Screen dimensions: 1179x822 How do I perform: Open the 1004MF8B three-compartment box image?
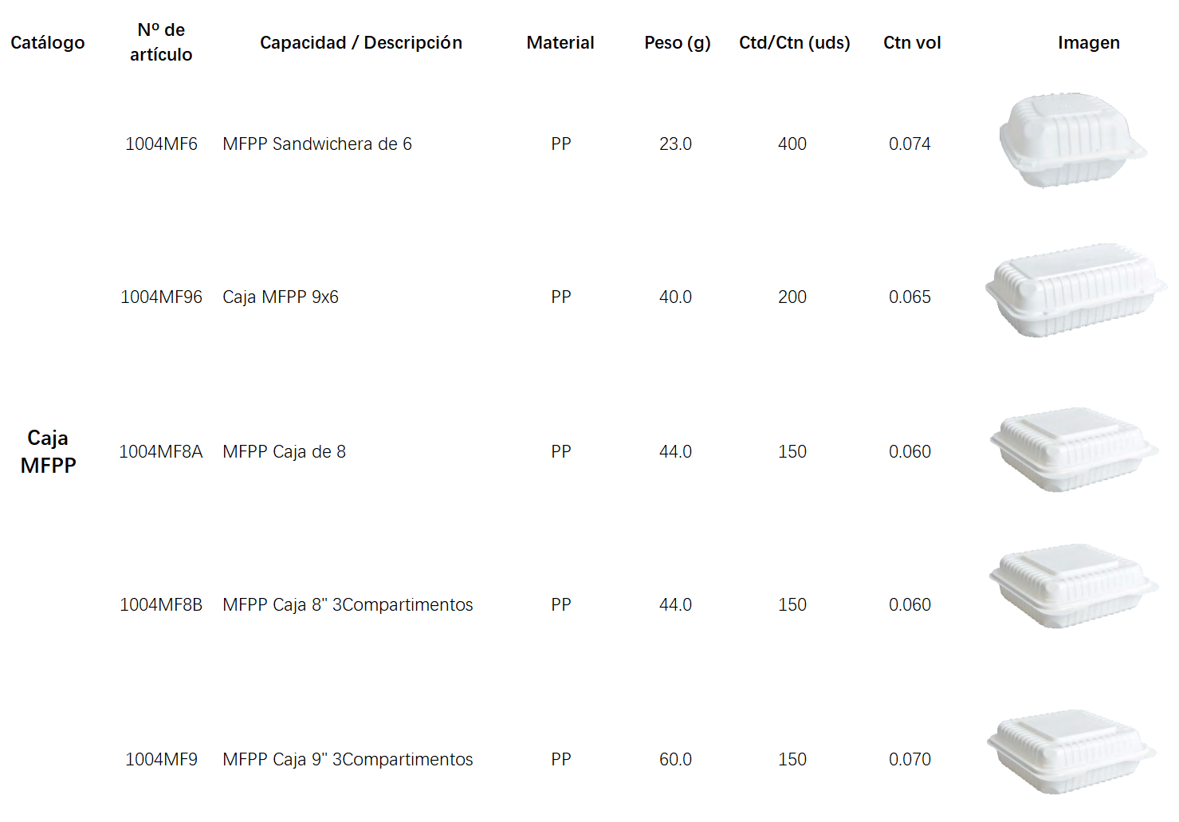(1074, 586)
